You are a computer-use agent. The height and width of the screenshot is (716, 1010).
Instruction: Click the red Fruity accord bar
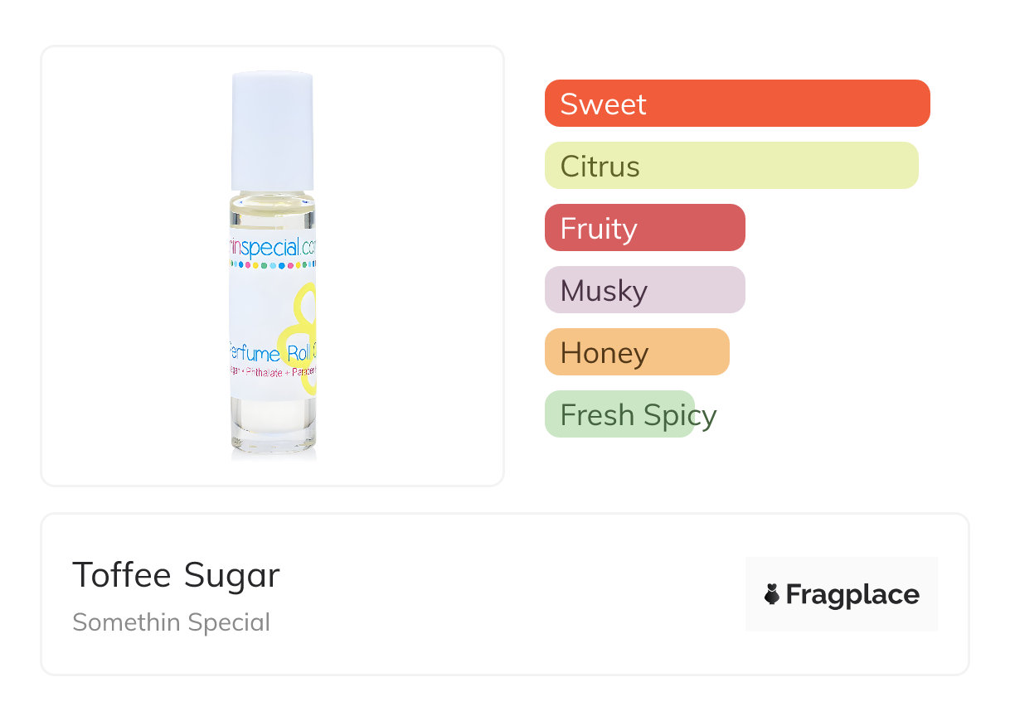pyautogui.click(x=645, y=228)
